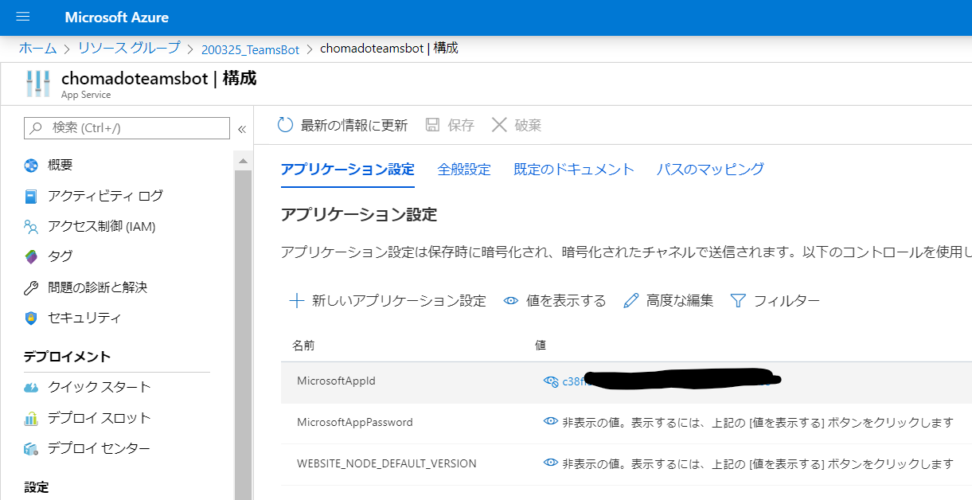Reveal the WEBSITE_NODE_DEFAULT_VERSION hidden value
Image resolution: width=972 pixels, height=500 pixels.
[x=550, y=463]
